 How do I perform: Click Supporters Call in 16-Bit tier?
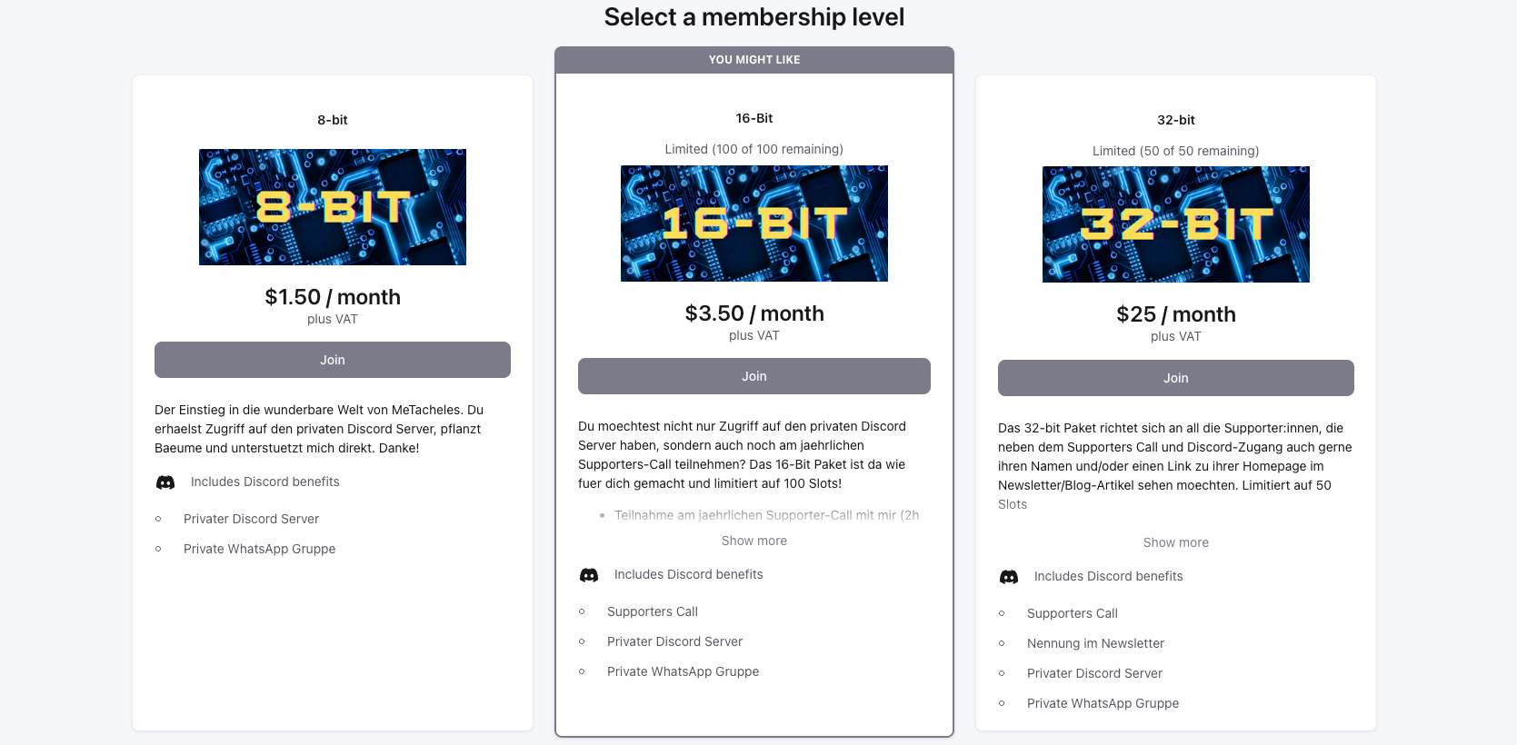pos(653,611)
